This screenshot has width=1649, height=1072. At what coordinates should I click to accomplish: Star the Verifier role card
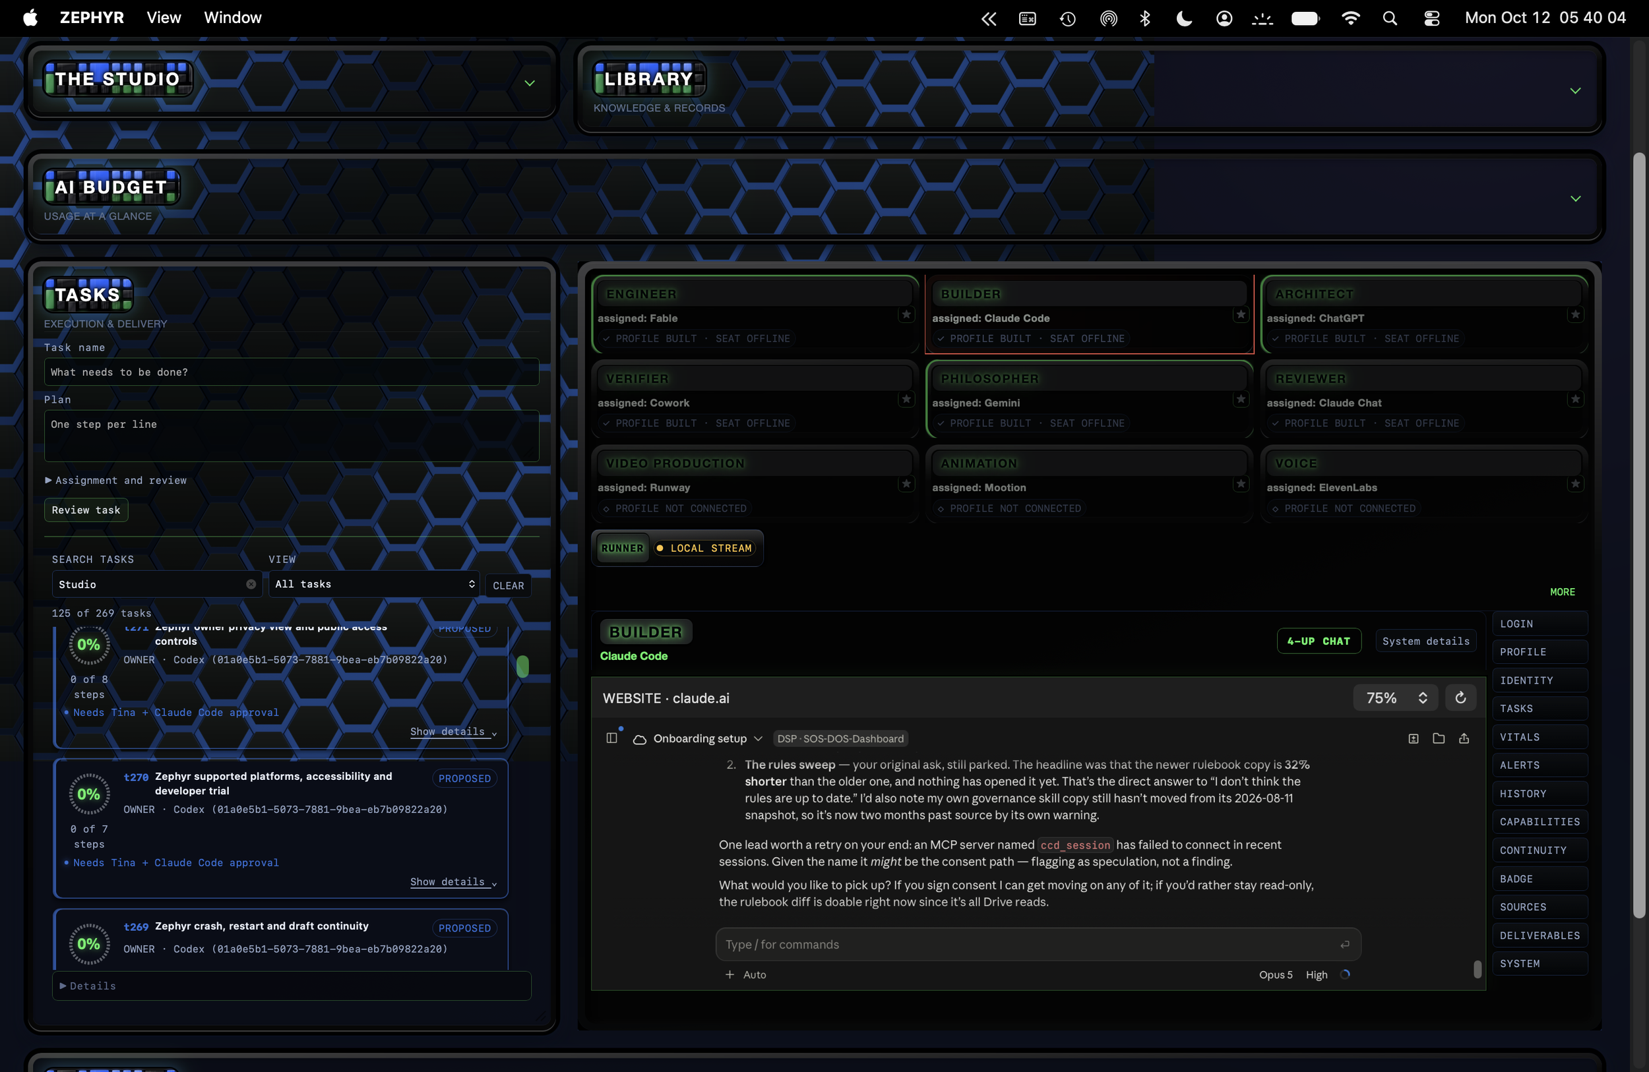906,400
